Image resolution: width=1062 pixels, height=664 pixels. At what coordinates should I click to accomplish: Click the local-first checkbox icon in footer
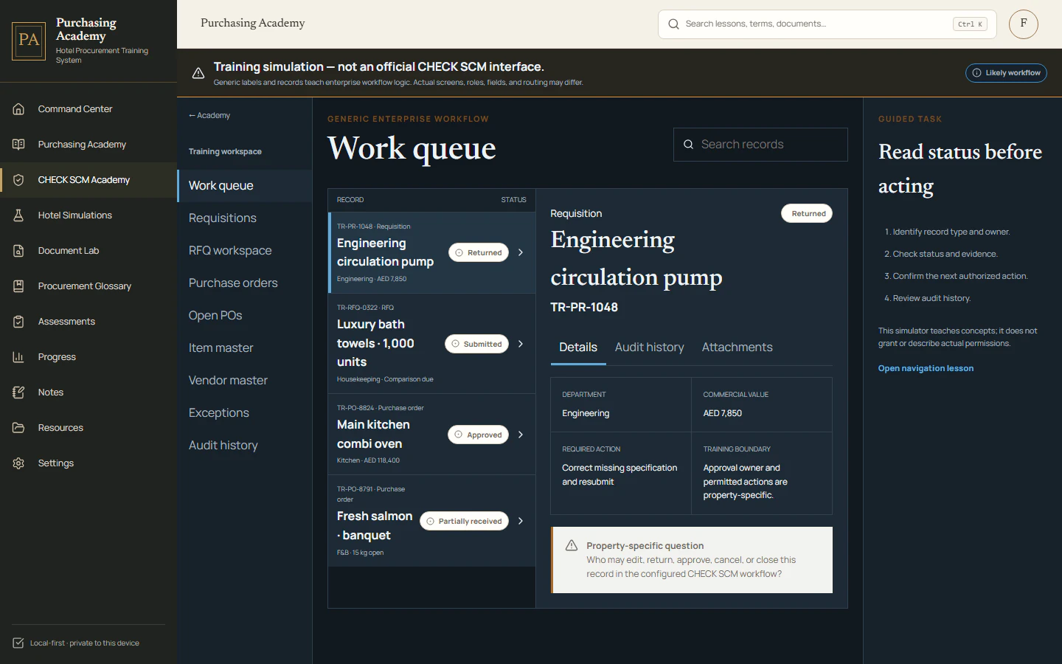tap(18, 643)
